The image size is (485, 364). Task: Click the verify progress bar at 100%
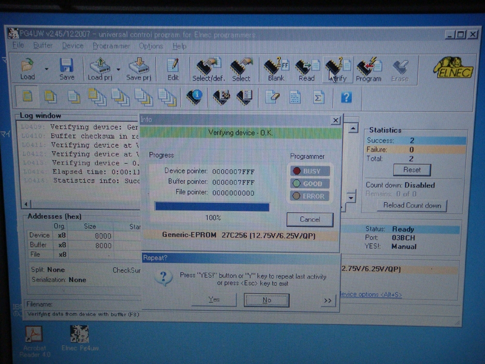point(212,206)
